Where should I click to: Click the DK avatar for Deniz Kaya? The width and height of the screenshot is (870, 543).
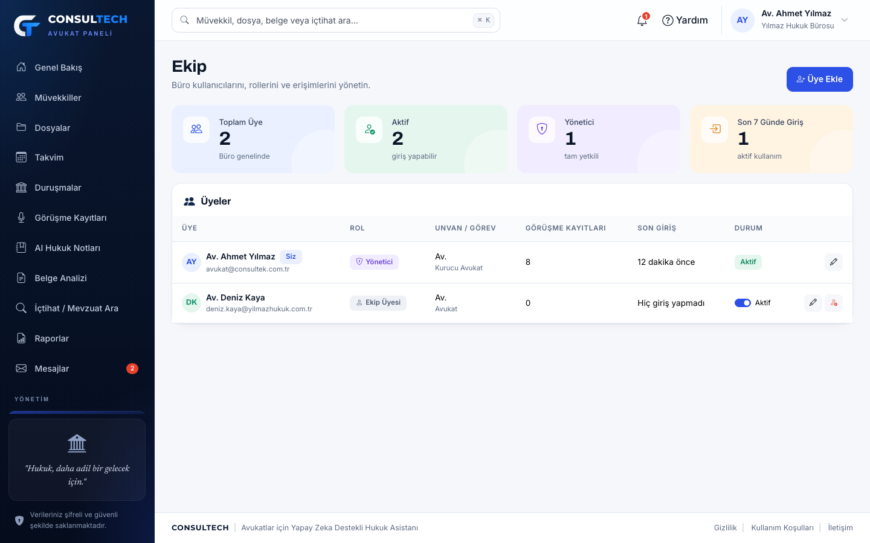coord(192,303)
